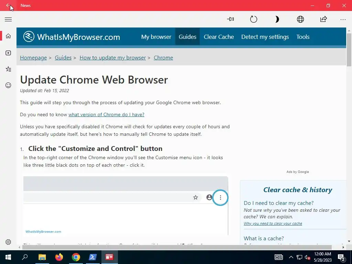
Task: Click the Ads by Google label
Action: pos(298,172)
